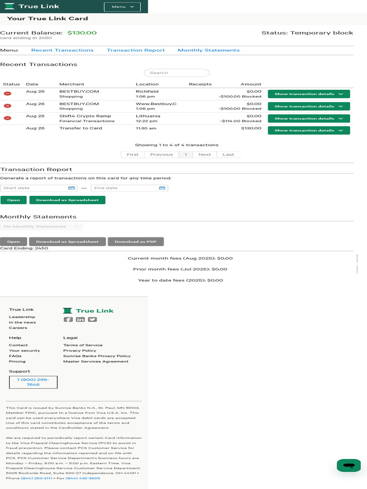Open Your security footer link
This screenshot has height=489, width=367.
pos(25,351)
